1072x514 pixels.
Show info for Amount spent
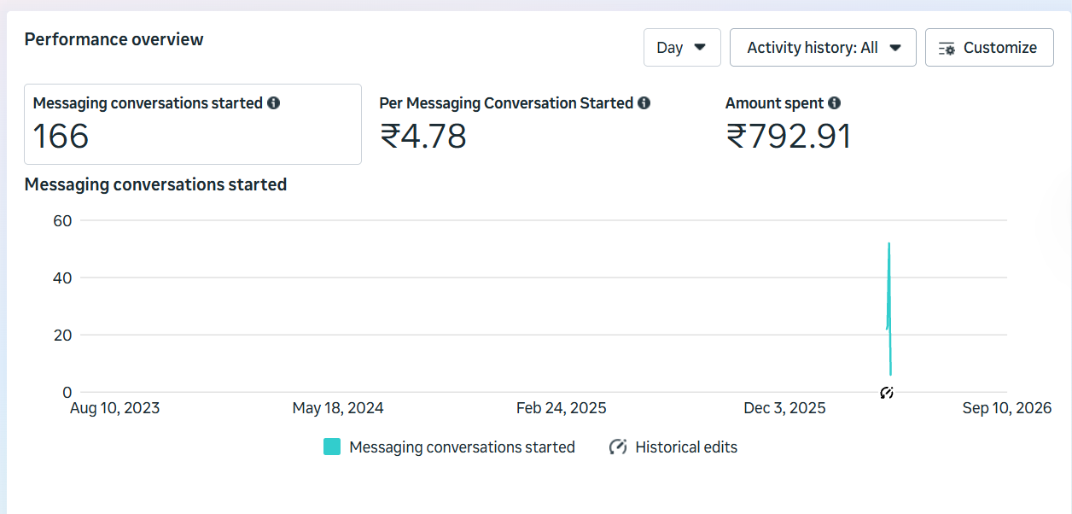click(x=834, y=103)
